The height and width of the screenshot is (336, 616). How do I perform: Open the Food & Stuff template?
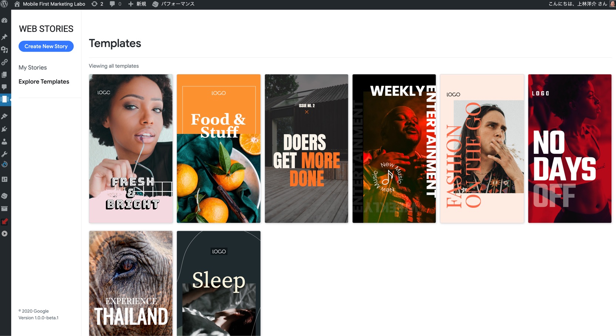218,149
